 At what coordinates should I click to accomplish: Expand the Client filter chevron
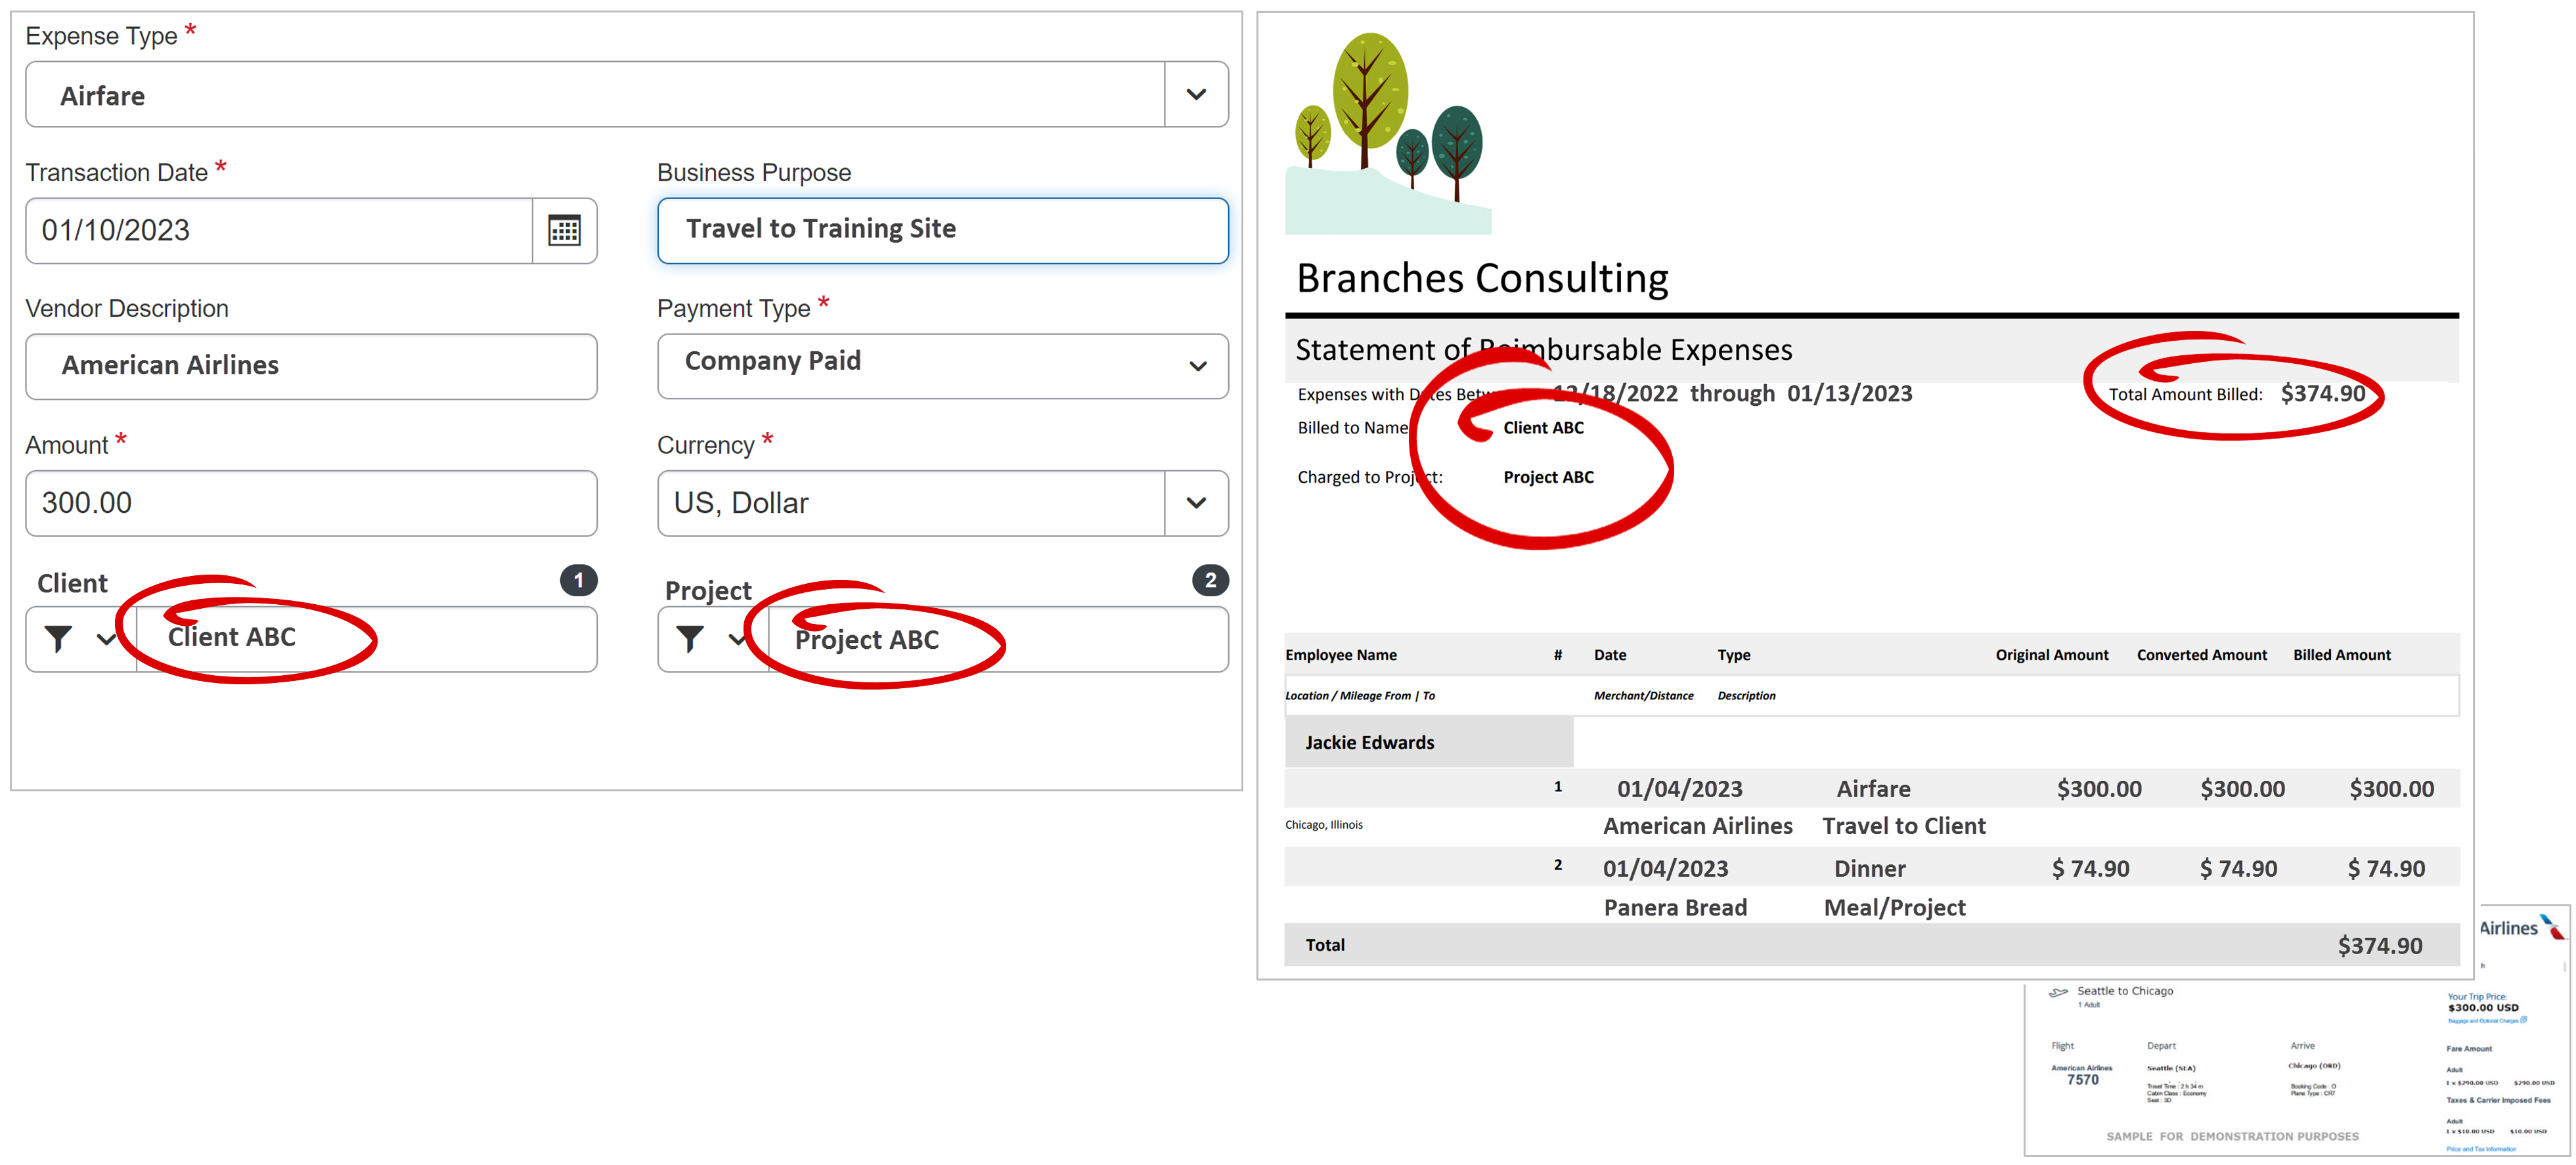pos(106,639)
